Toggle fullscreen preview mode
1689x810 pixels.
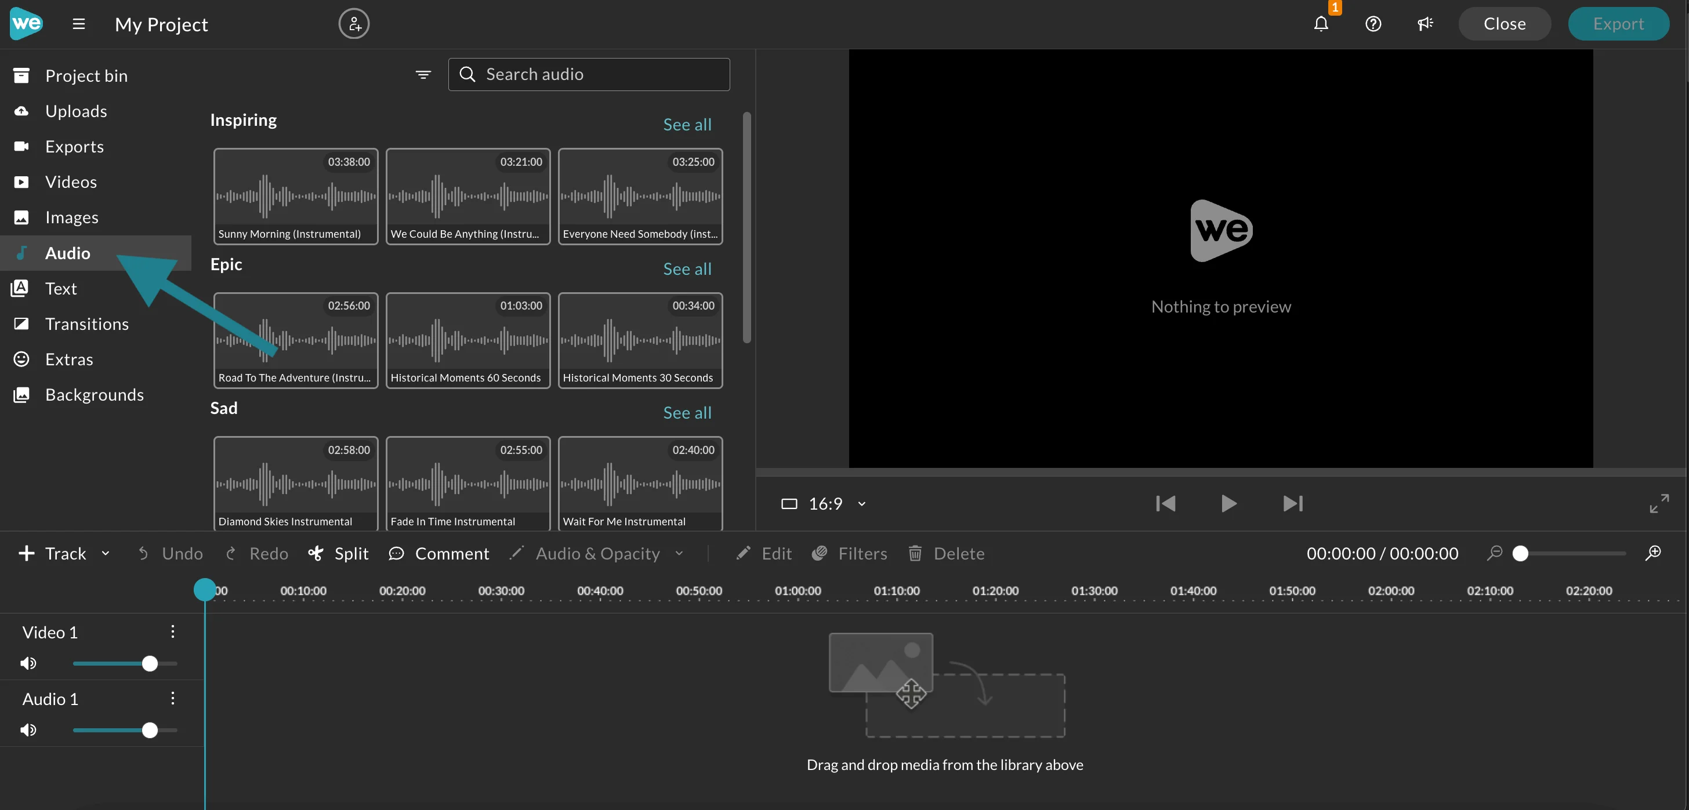(x=1659, y=503)
